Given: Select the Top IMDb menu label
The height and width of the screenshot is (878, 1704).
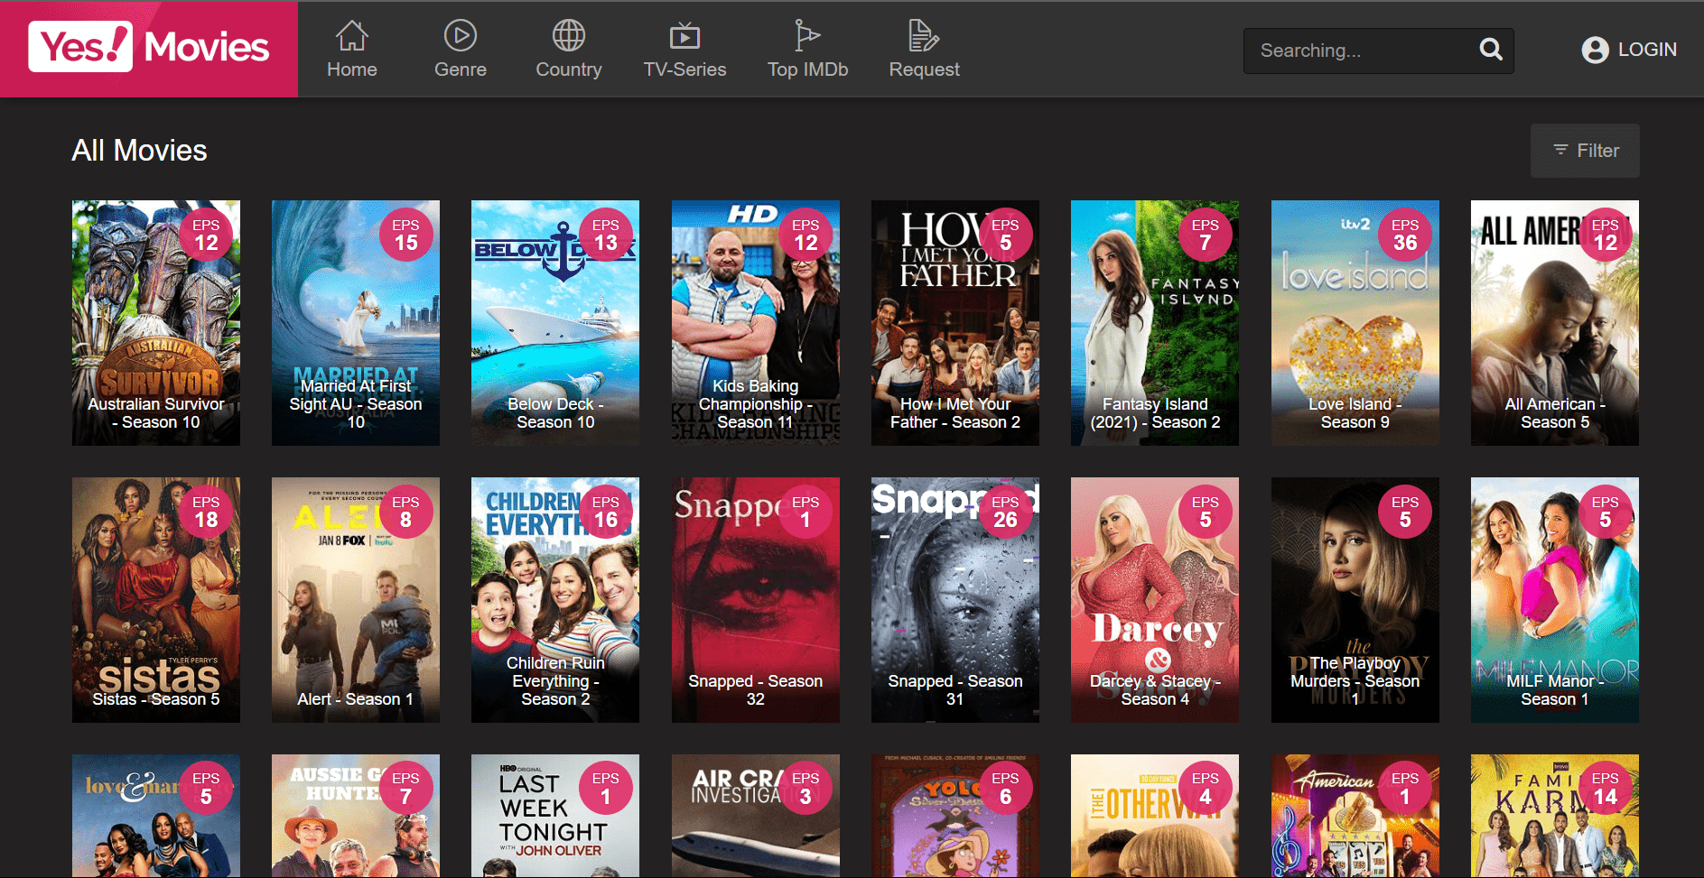Looking at the screenshot, I should (x=807, y=69).
